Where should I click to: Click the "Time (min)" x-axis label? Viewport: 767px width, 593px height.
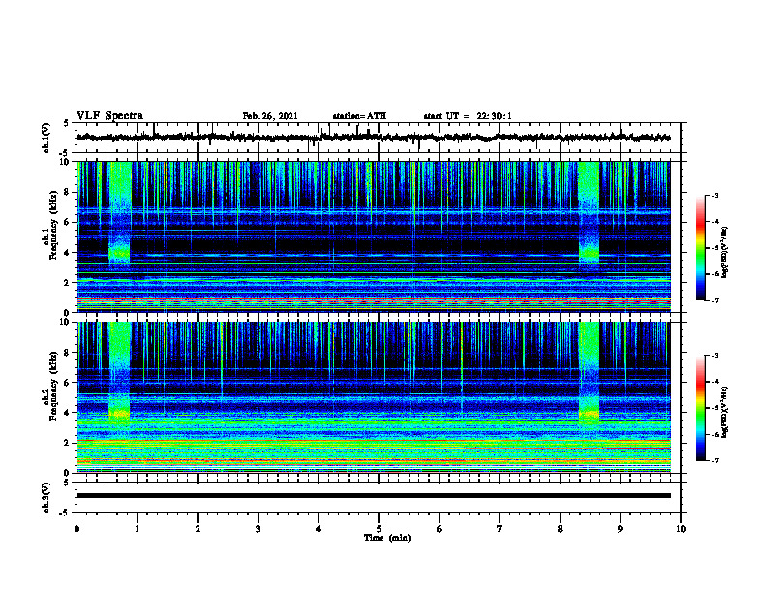coord(387,538)
